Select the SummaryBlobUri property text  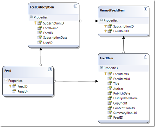[x=125, y=113]
